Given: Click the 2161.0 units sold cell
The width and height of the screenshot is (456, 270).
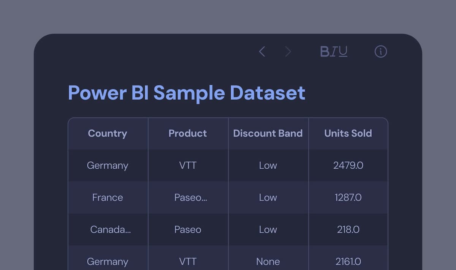Looking at the screenshot, I should [x=348, y=262].
